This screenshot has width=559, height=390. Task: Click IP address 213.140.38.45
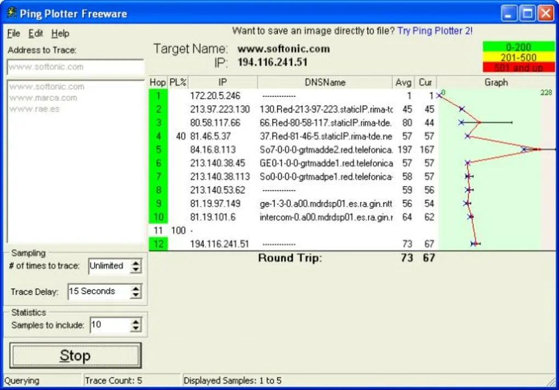tap(218, 163)
